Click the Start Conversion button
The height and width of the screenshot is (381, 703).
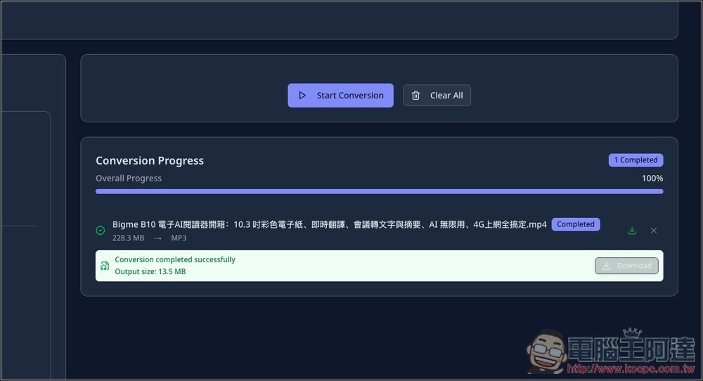pyautogui.click(x=340, y=96)
